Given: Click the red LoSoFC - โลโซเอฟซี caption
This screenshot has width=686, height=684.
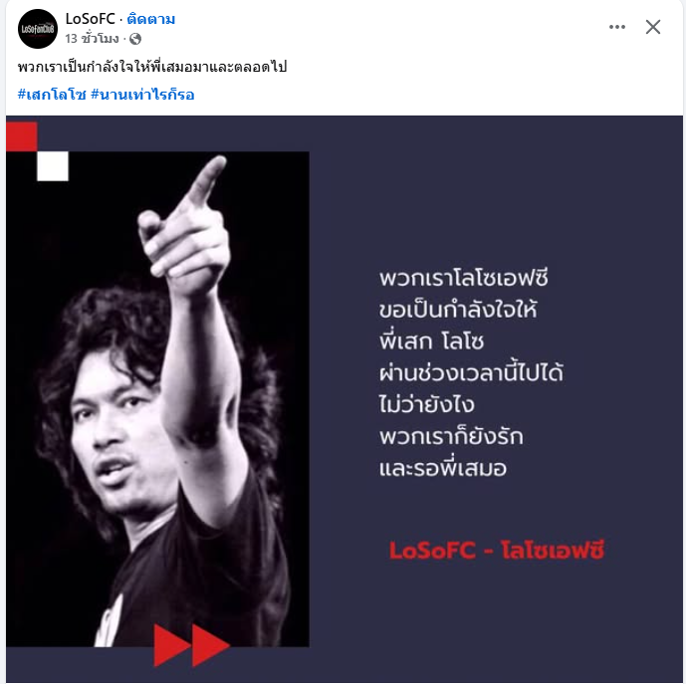Looking at the screenshot, I should point(497,550).
